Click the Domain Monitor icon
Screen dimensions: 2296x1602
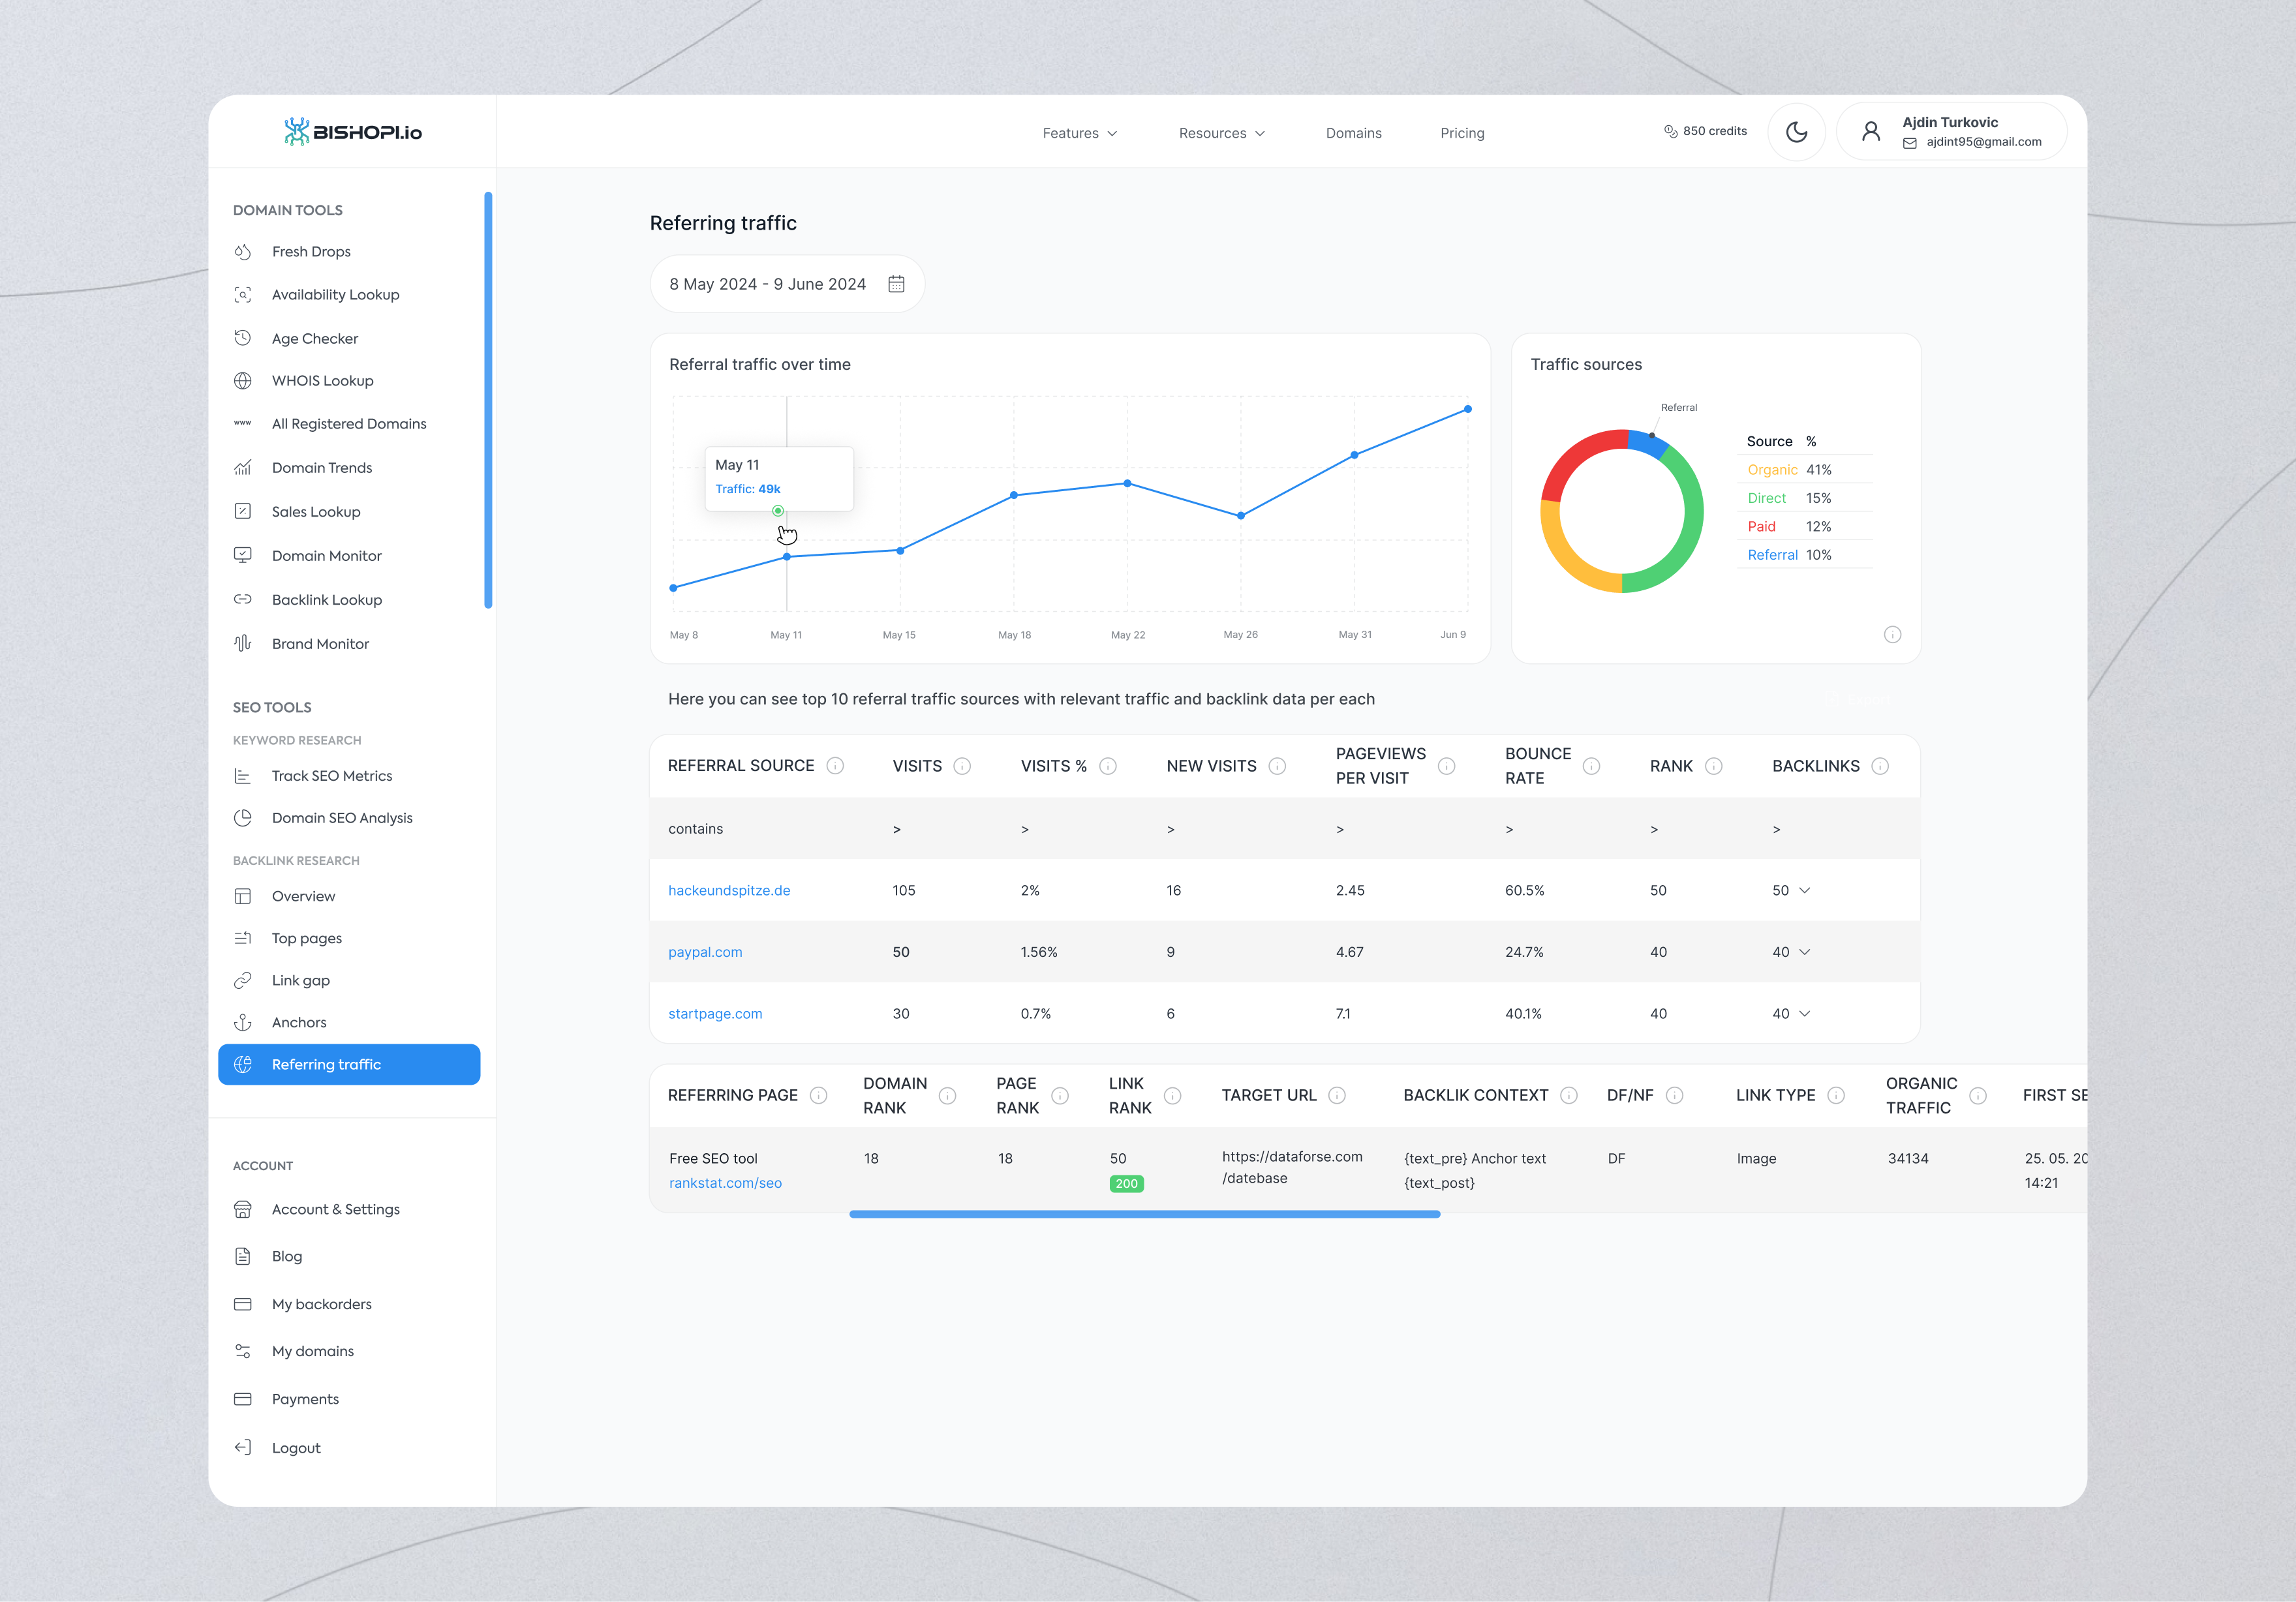pos(243,555)
